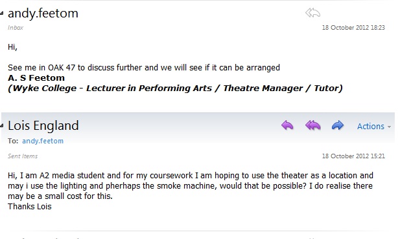This screenshot has width=398, height=239.
Task: Click the 'See me in OAK 47' sentence
Action: tap(144, 68)
